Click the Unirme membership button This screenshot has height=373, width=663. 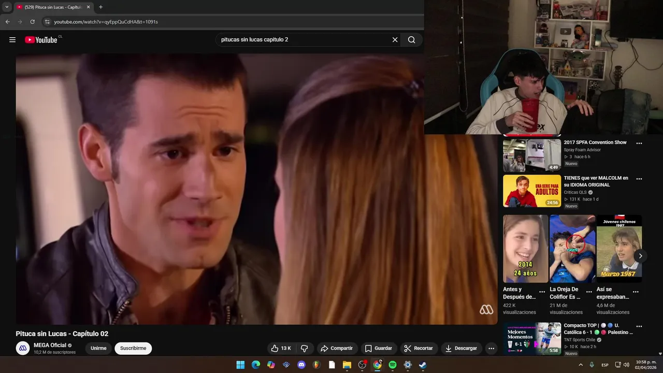98,348
